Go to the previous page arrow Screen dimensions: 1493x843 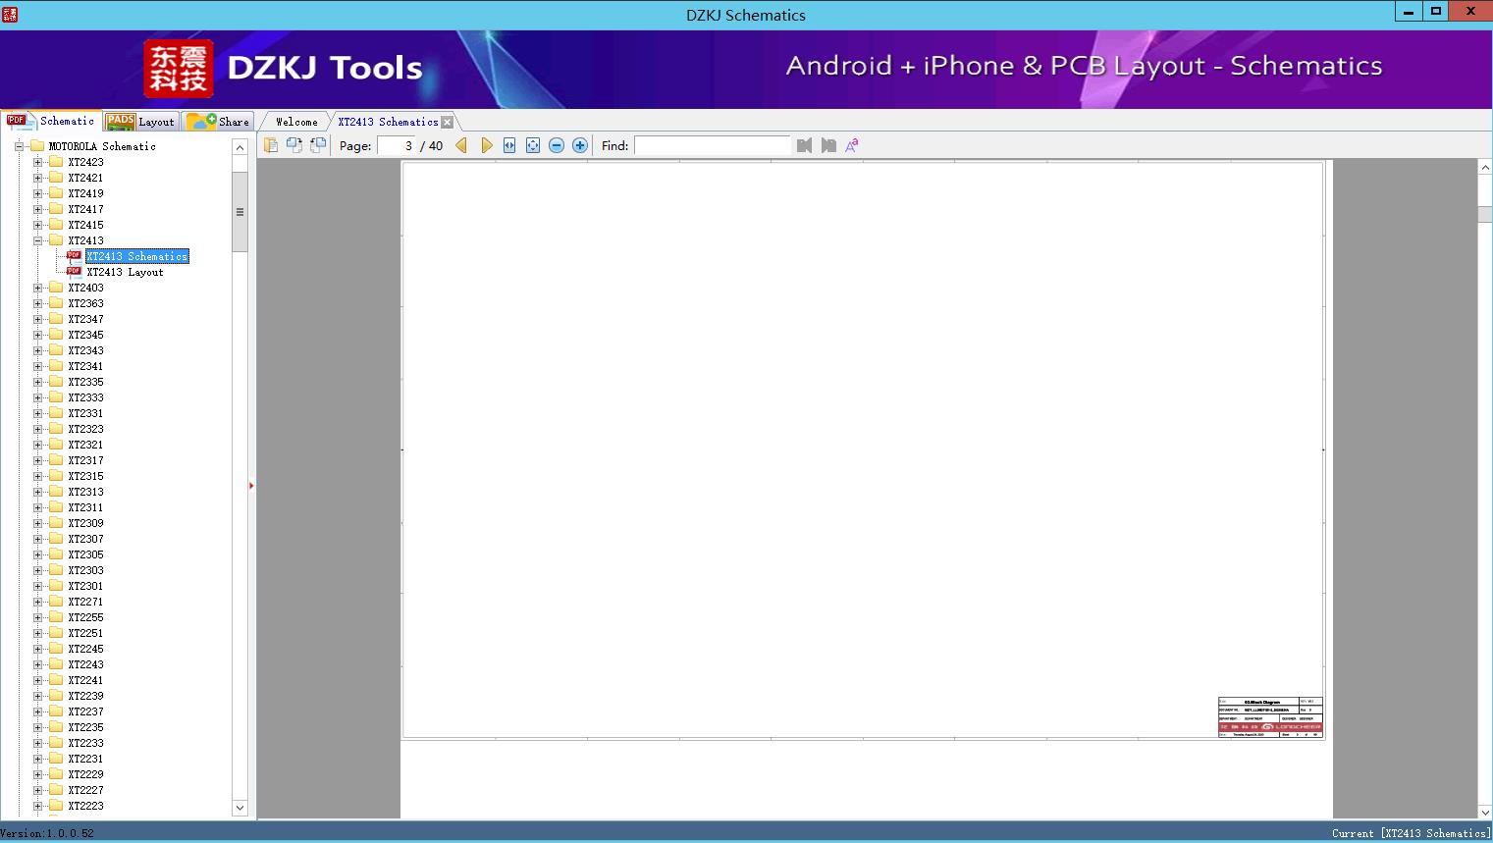(461, 145)
